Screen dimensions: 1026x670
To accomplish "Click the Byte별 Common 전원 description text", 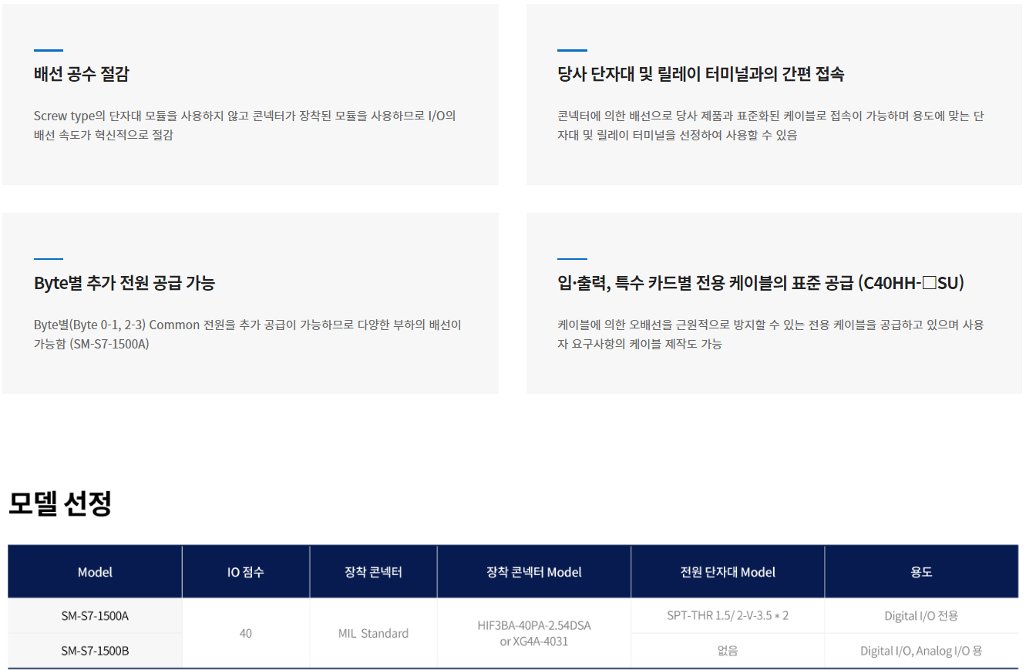I will pos(247,334).
